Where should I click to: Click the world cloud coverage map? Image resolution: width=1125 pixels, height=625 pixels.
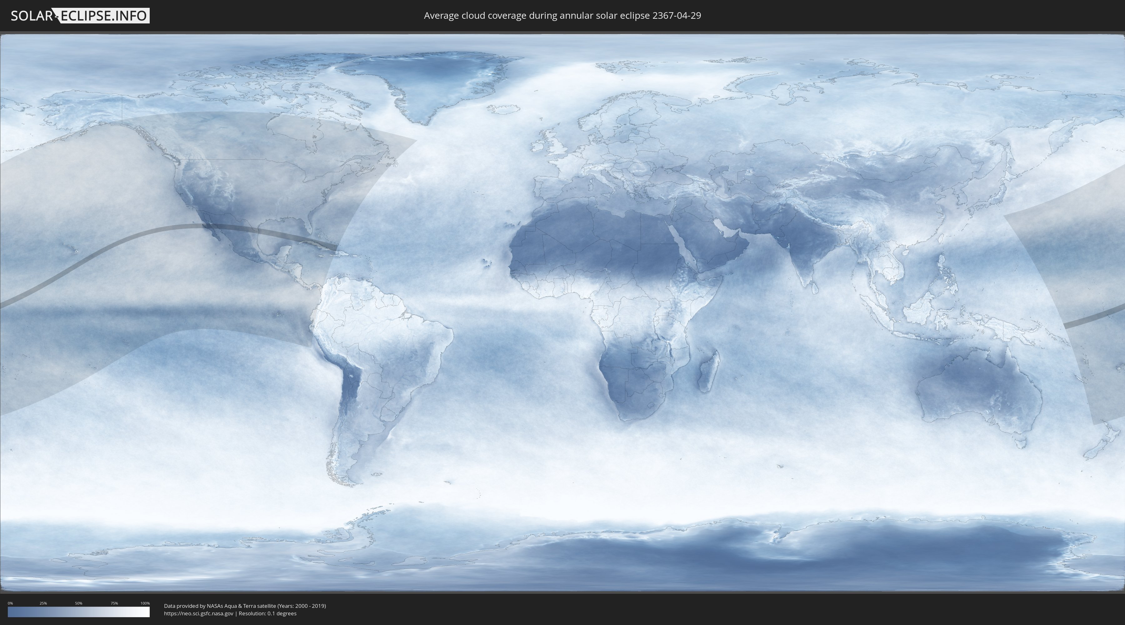[562, 313]
